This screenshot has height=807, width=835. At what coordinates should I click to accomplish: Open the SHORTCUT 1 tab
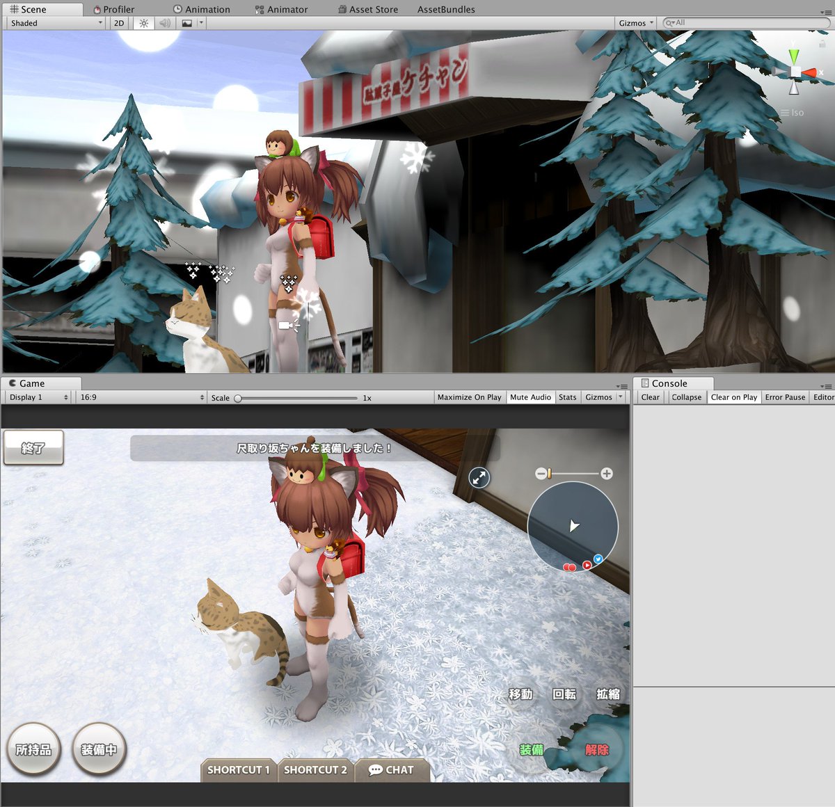[238, 770]
